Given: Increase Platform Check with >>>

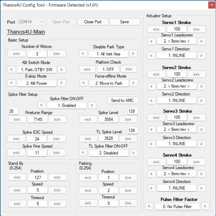Looking at the screenshot, I should 129,69.
